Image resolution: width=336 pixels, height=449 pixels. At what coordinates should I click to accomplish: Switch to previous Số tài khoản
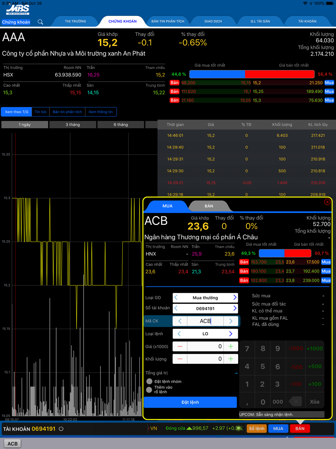click(x=176, y=308)
